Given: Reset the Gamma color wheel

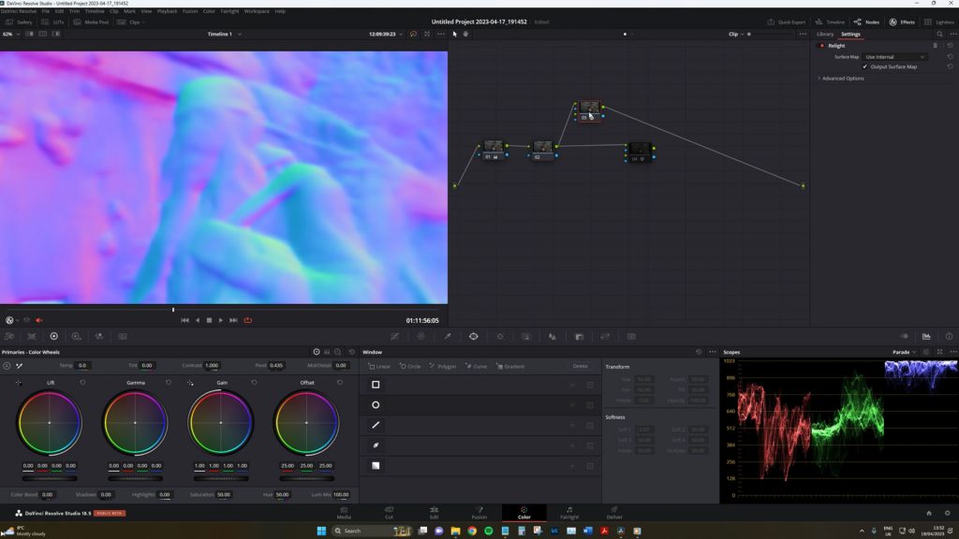Looking at the screenshot, I should coord(169,383).
